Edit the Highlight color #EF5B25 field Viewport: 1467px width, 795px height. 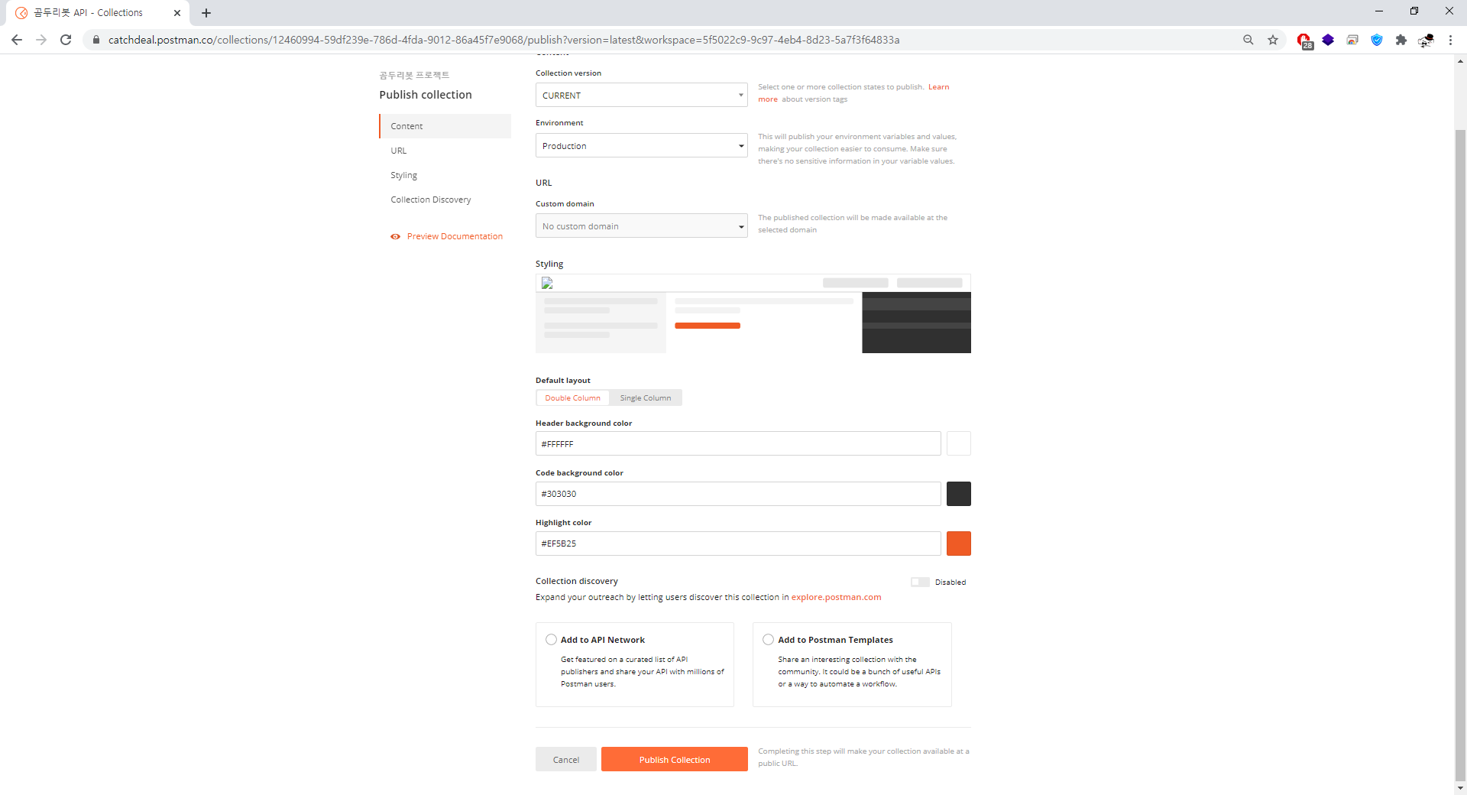click(x=738, y=544)
